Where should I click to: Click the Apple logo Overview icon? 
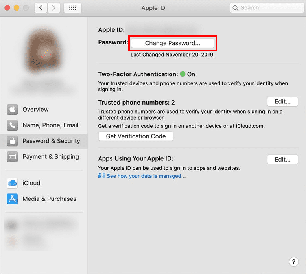[x=12, y=109]
